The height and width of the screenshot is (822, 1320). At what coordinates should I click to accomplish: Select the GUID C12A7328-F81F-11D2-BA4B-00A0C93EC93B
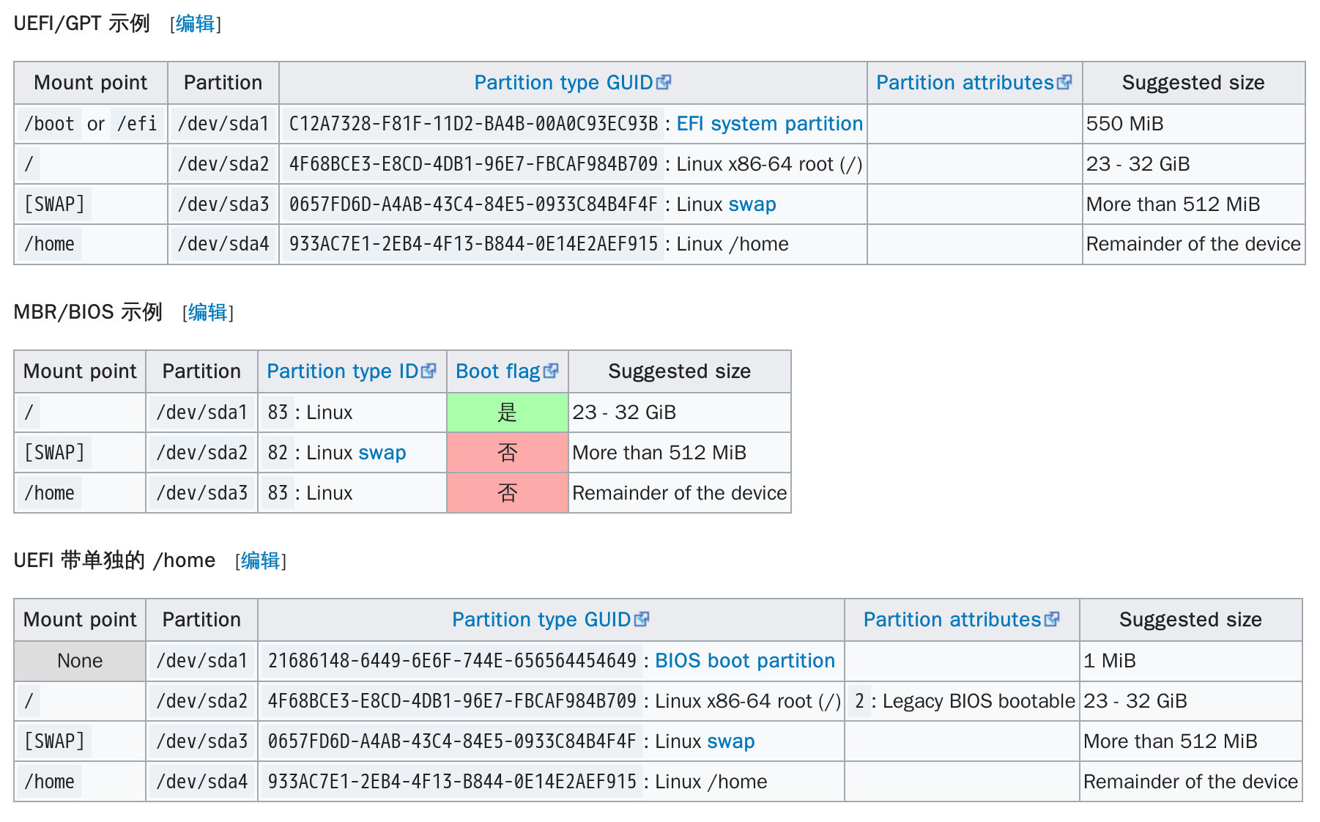473,124
